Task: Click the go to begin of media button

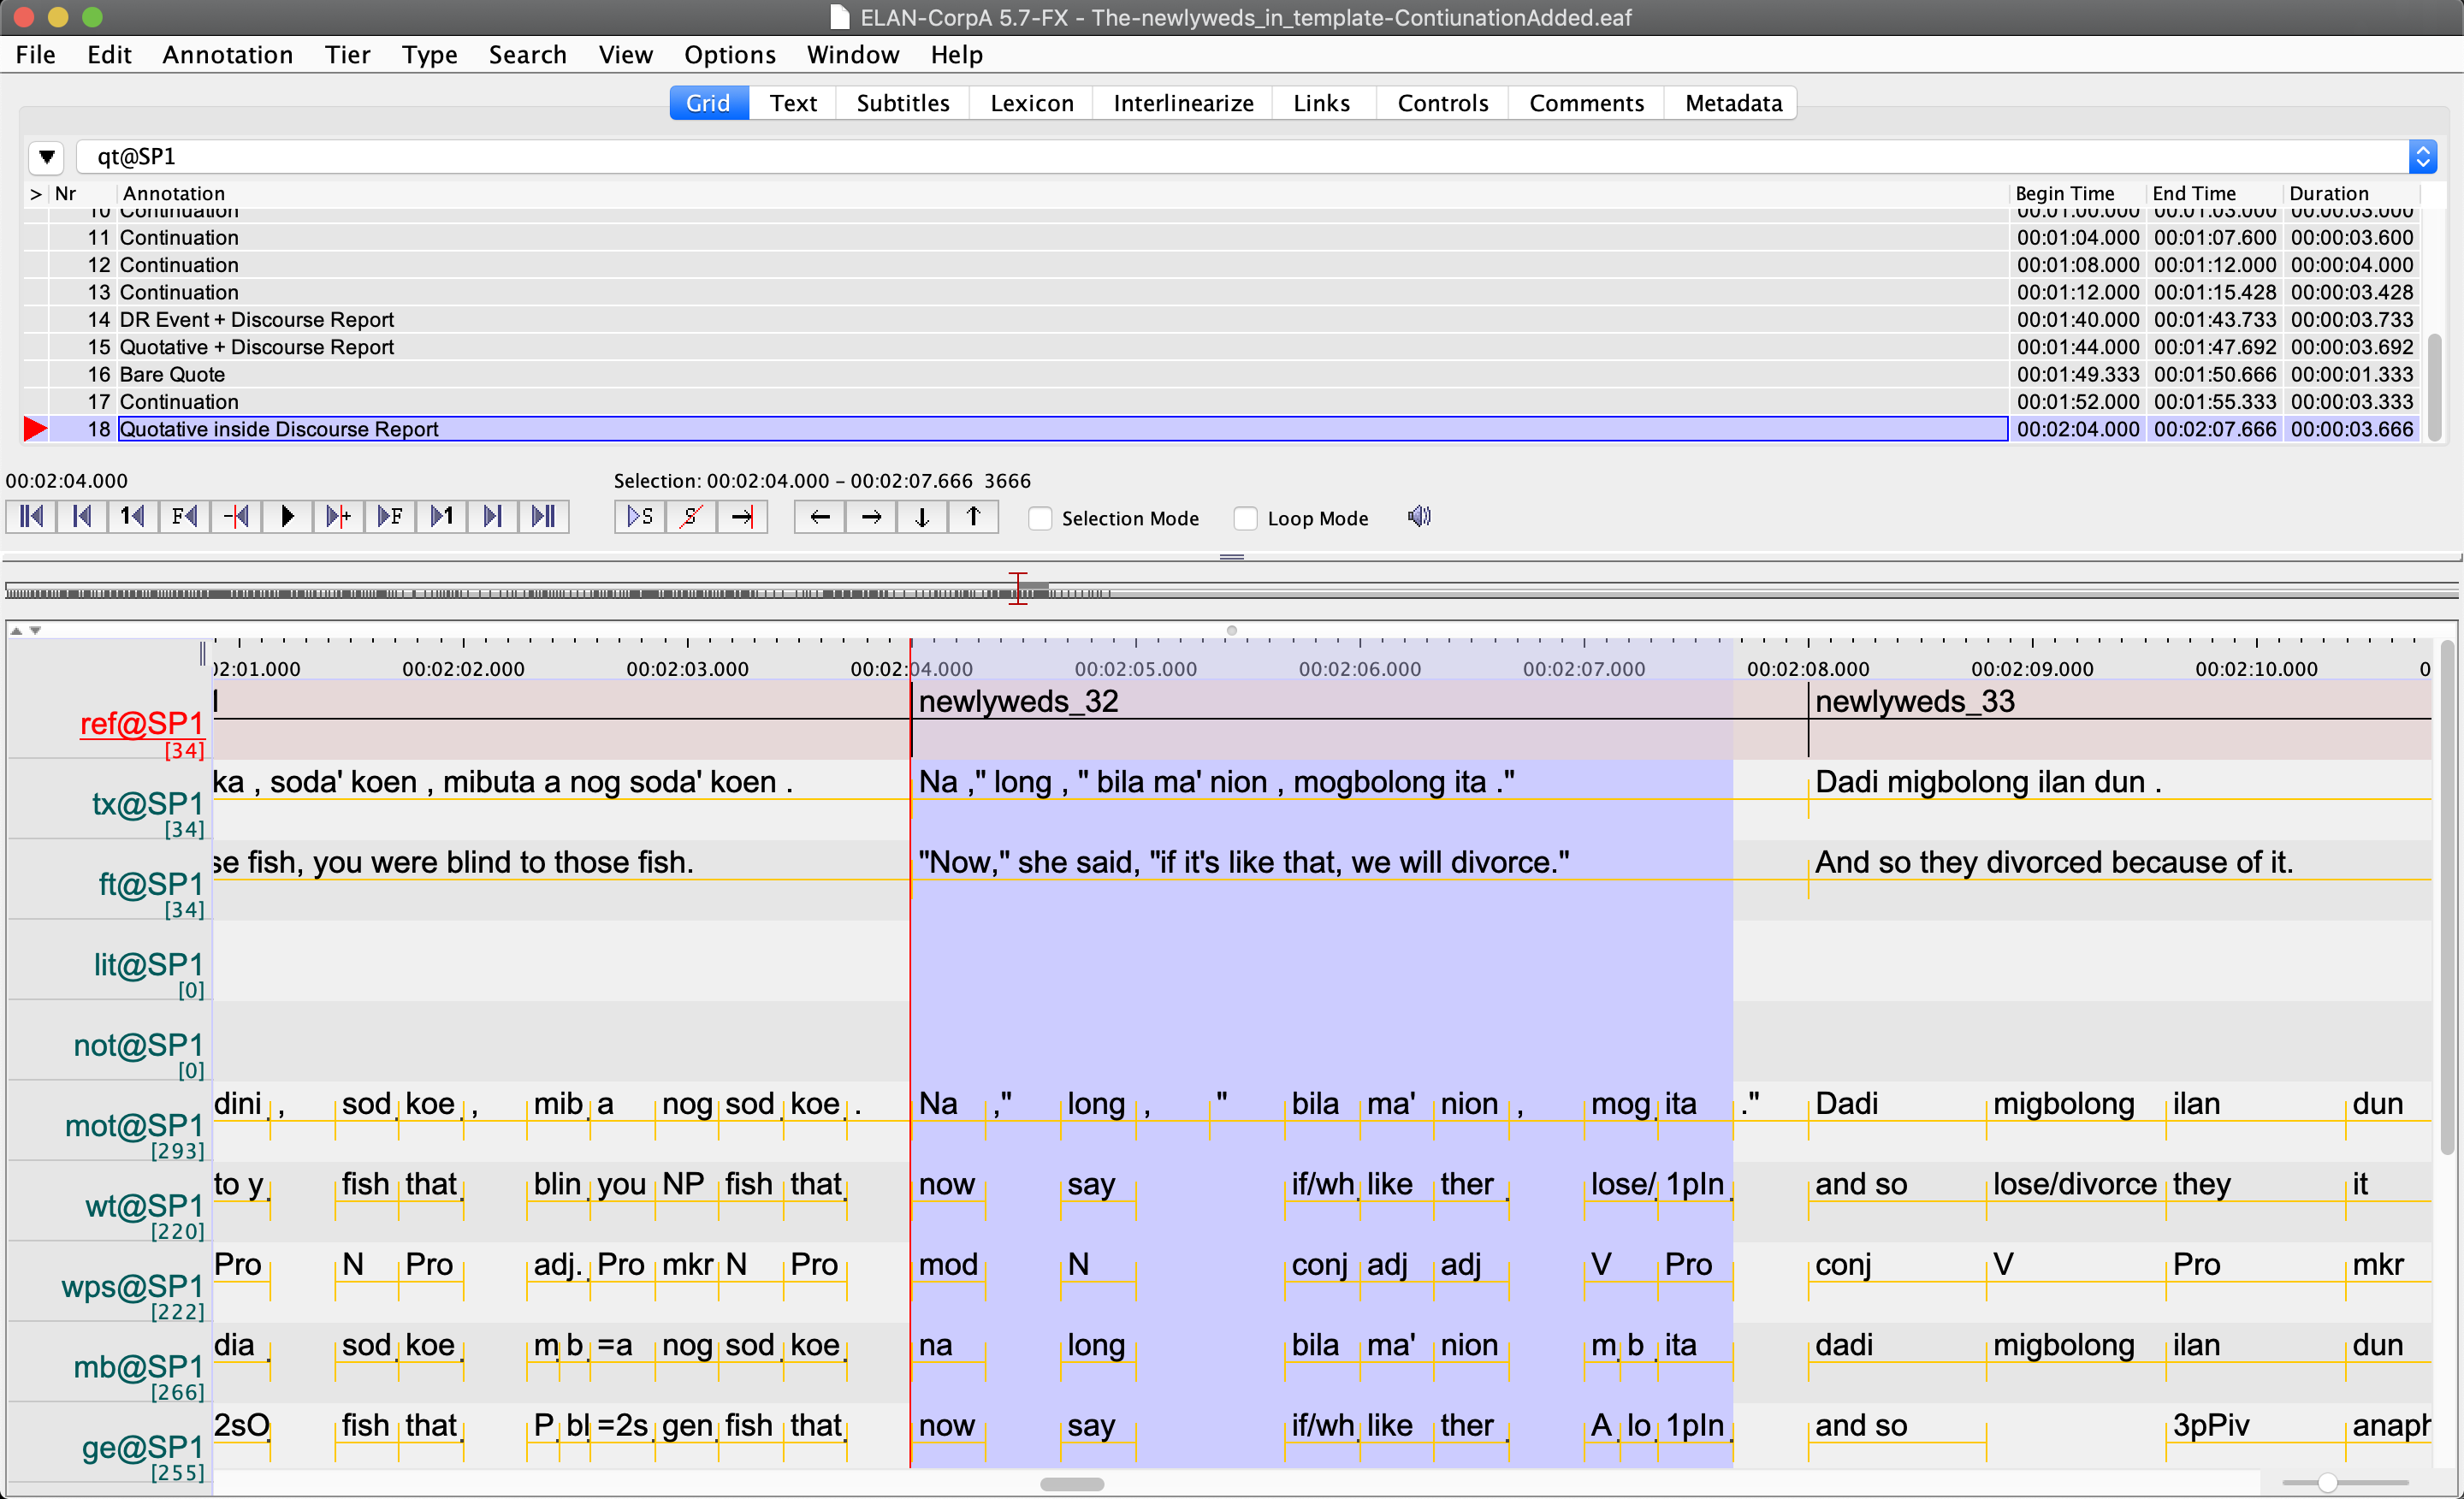Action: 31,517
